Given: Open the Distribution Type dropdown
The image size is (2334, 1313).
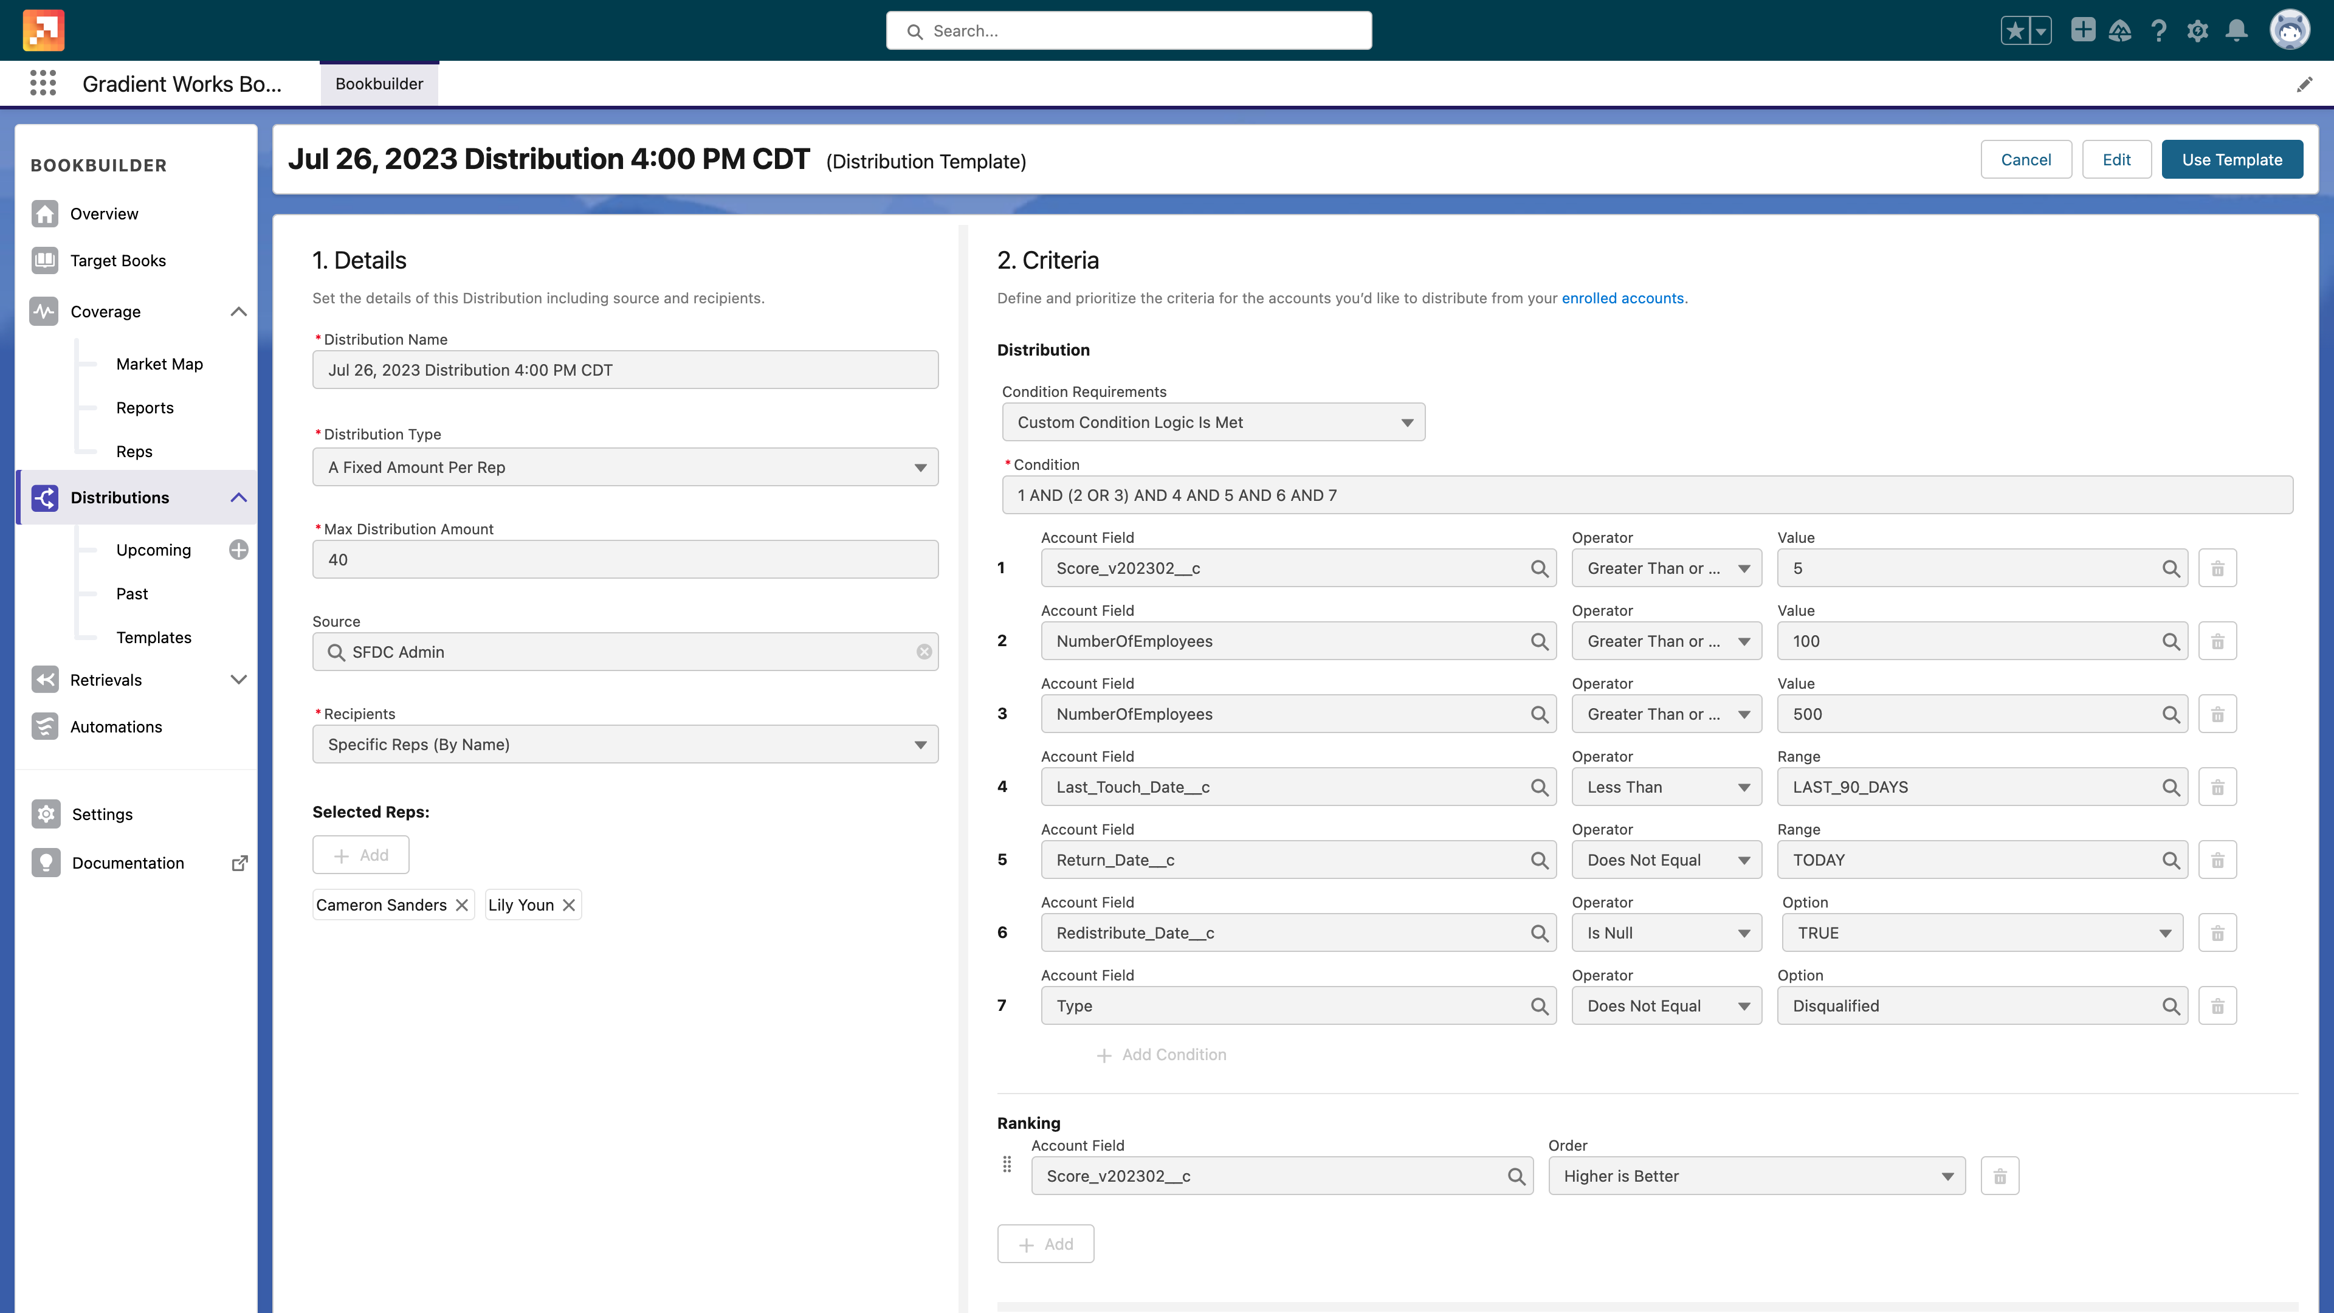Looking at the screenshot, I should tap(625, 466).
